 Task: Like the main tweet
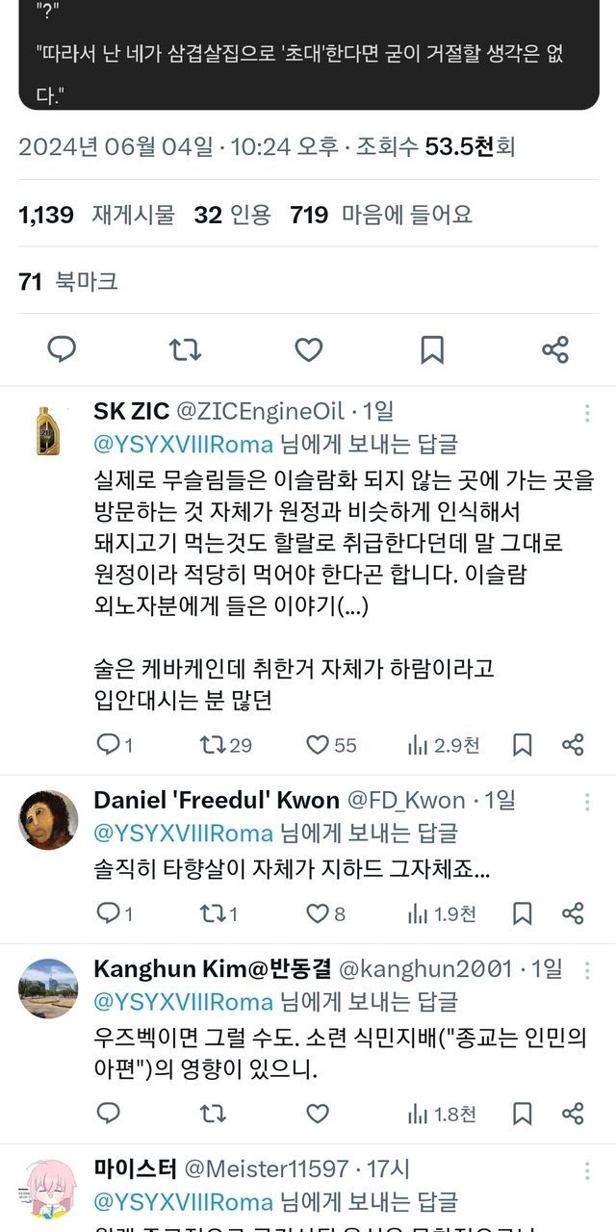click(308, 349)
